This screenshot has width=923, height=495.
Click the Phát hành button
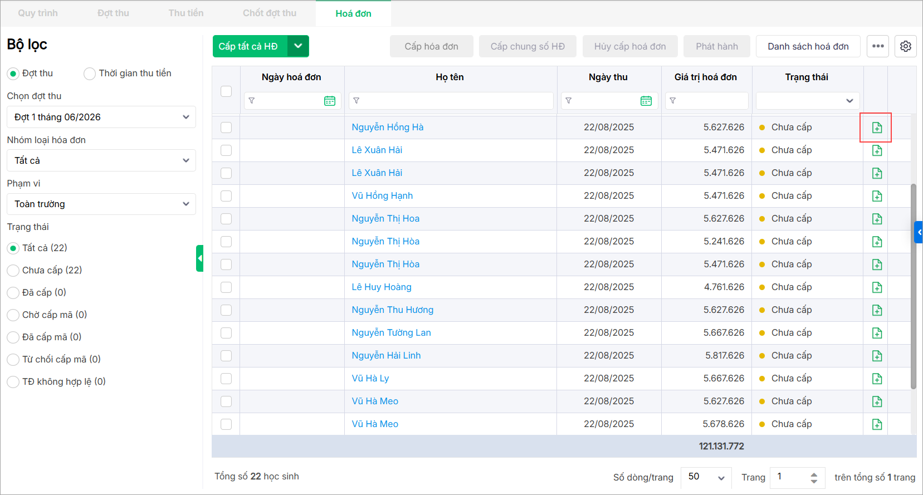[717, 46]
